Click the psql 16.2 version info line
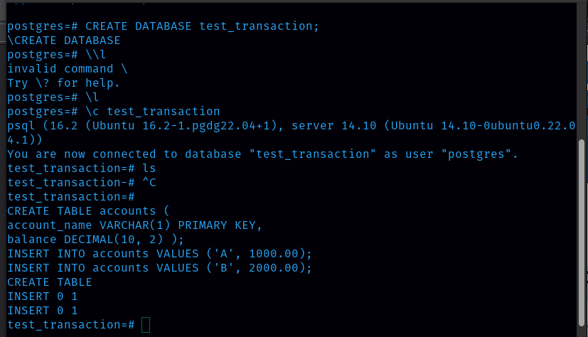The image size is (588, 337). (284, 126)
